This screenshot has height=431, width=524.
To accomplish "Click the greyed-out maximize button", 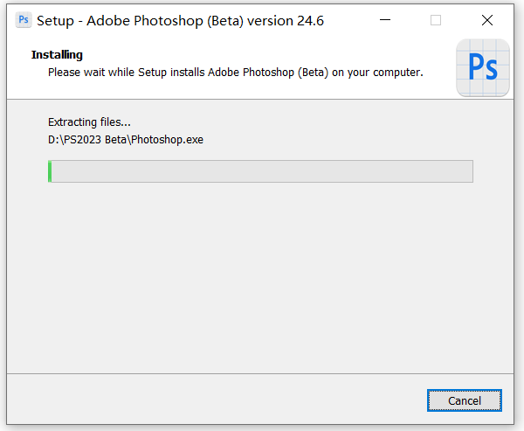I will click(x=436, y=20).
